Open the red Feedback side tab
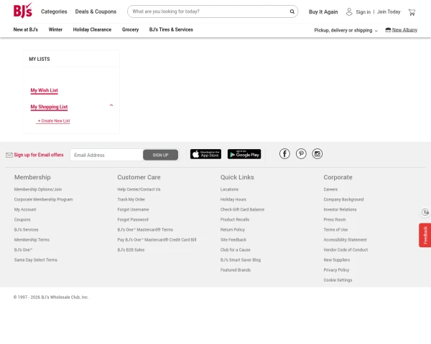 tap(425, 235)
